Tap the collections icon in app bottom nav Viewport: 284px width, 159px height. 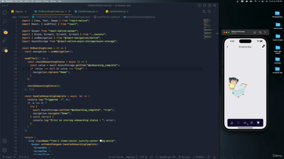(x=252, y=123)
